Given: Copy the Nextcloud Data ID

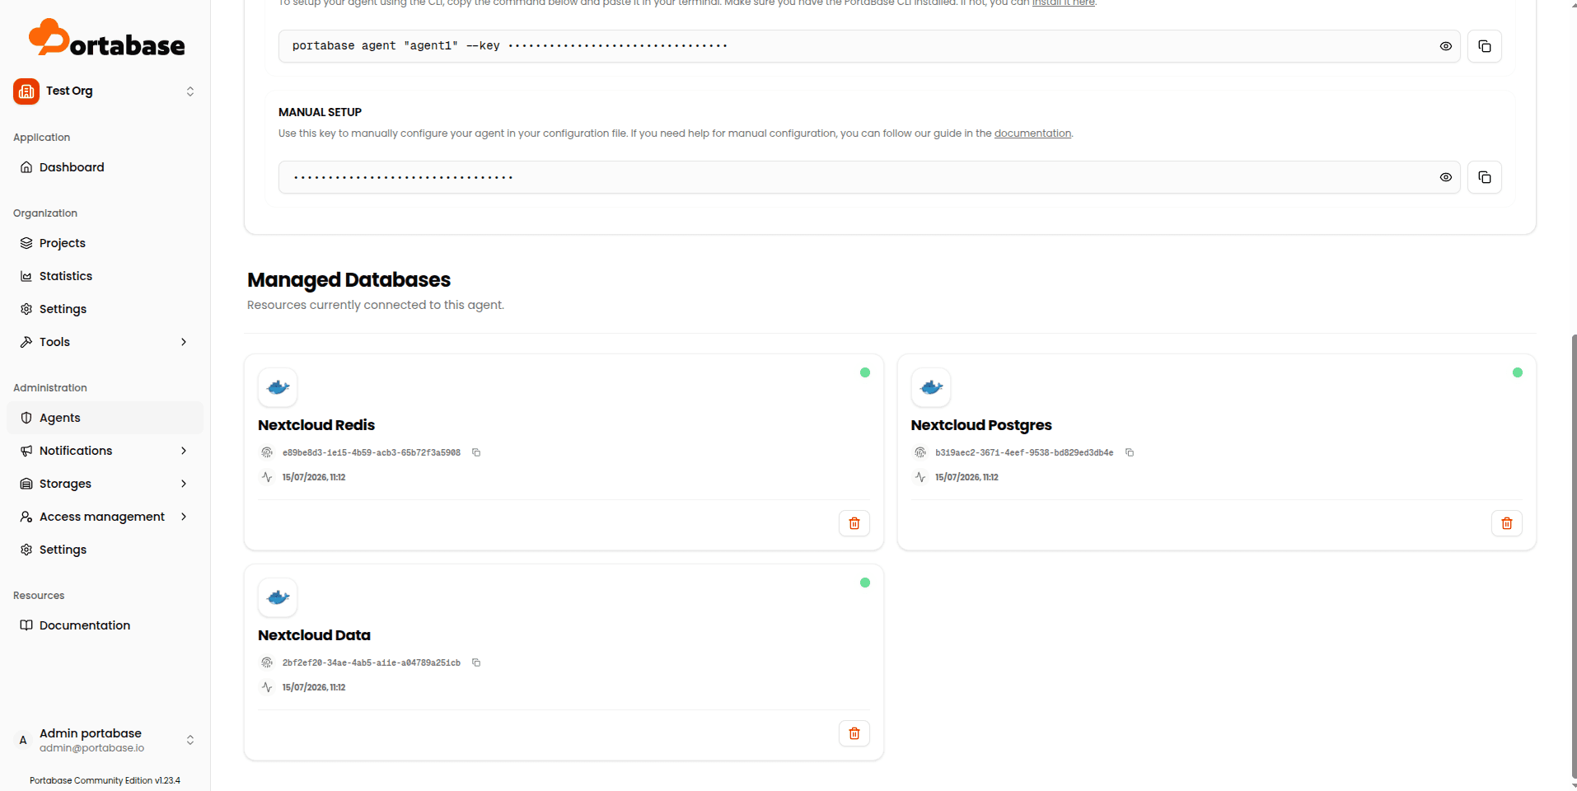Looking at the screenshot, I should (476, 662).
